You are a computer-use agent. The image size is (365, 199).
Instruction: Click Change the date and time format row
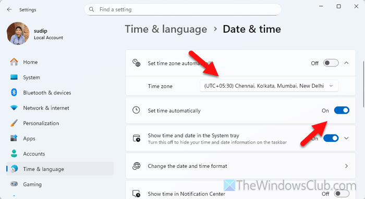(x=240, y=166)
